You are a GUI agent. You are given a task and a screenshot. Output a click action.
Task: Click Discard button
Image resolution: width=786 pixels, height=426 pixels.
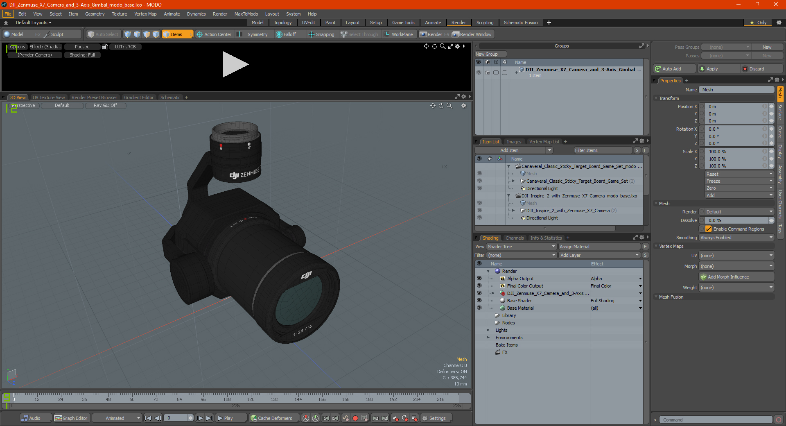pos(763,69)
